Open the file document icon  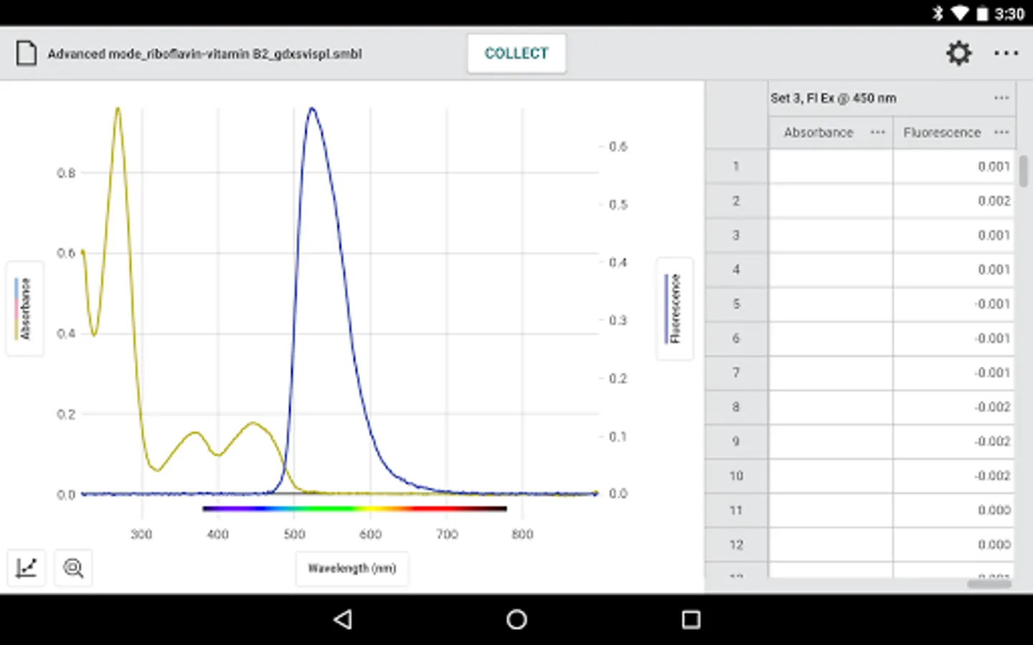[27, 54]
